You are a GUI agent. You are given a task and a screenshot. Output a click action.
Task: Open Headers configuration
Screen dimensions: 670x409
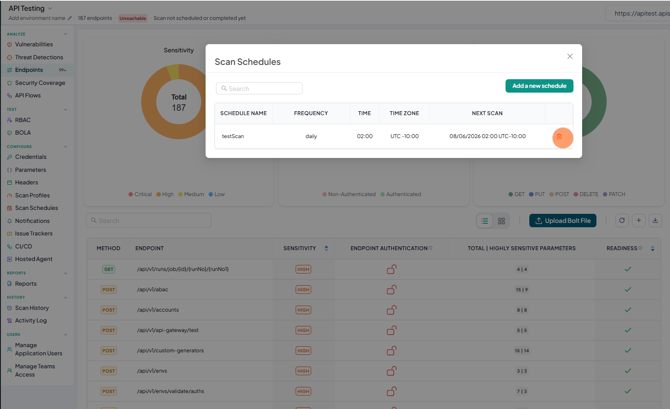(x=26, y=182)
